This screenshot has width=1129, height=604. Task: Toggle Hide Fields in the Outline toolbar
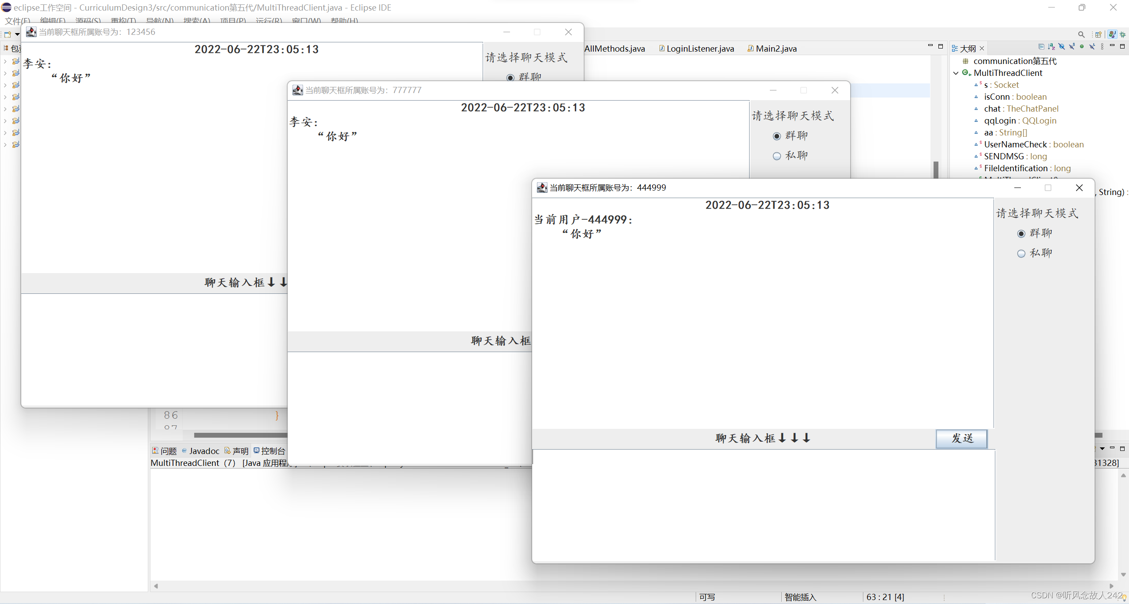[1061, 47]
